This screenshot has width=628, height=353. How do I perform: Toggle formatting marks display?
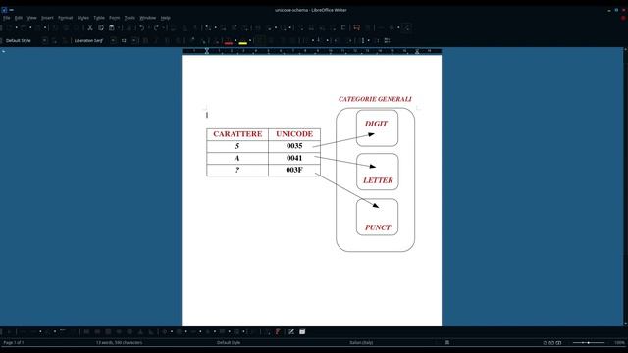195,27
